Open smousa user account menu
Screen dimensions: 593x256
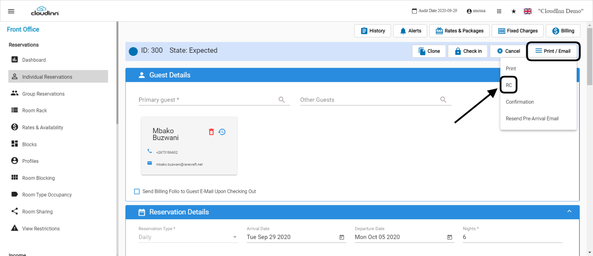(476, 11)
